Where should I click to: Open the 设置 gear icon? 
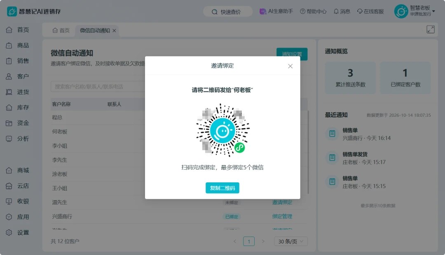pyautogui.click(x=9, y=233)
